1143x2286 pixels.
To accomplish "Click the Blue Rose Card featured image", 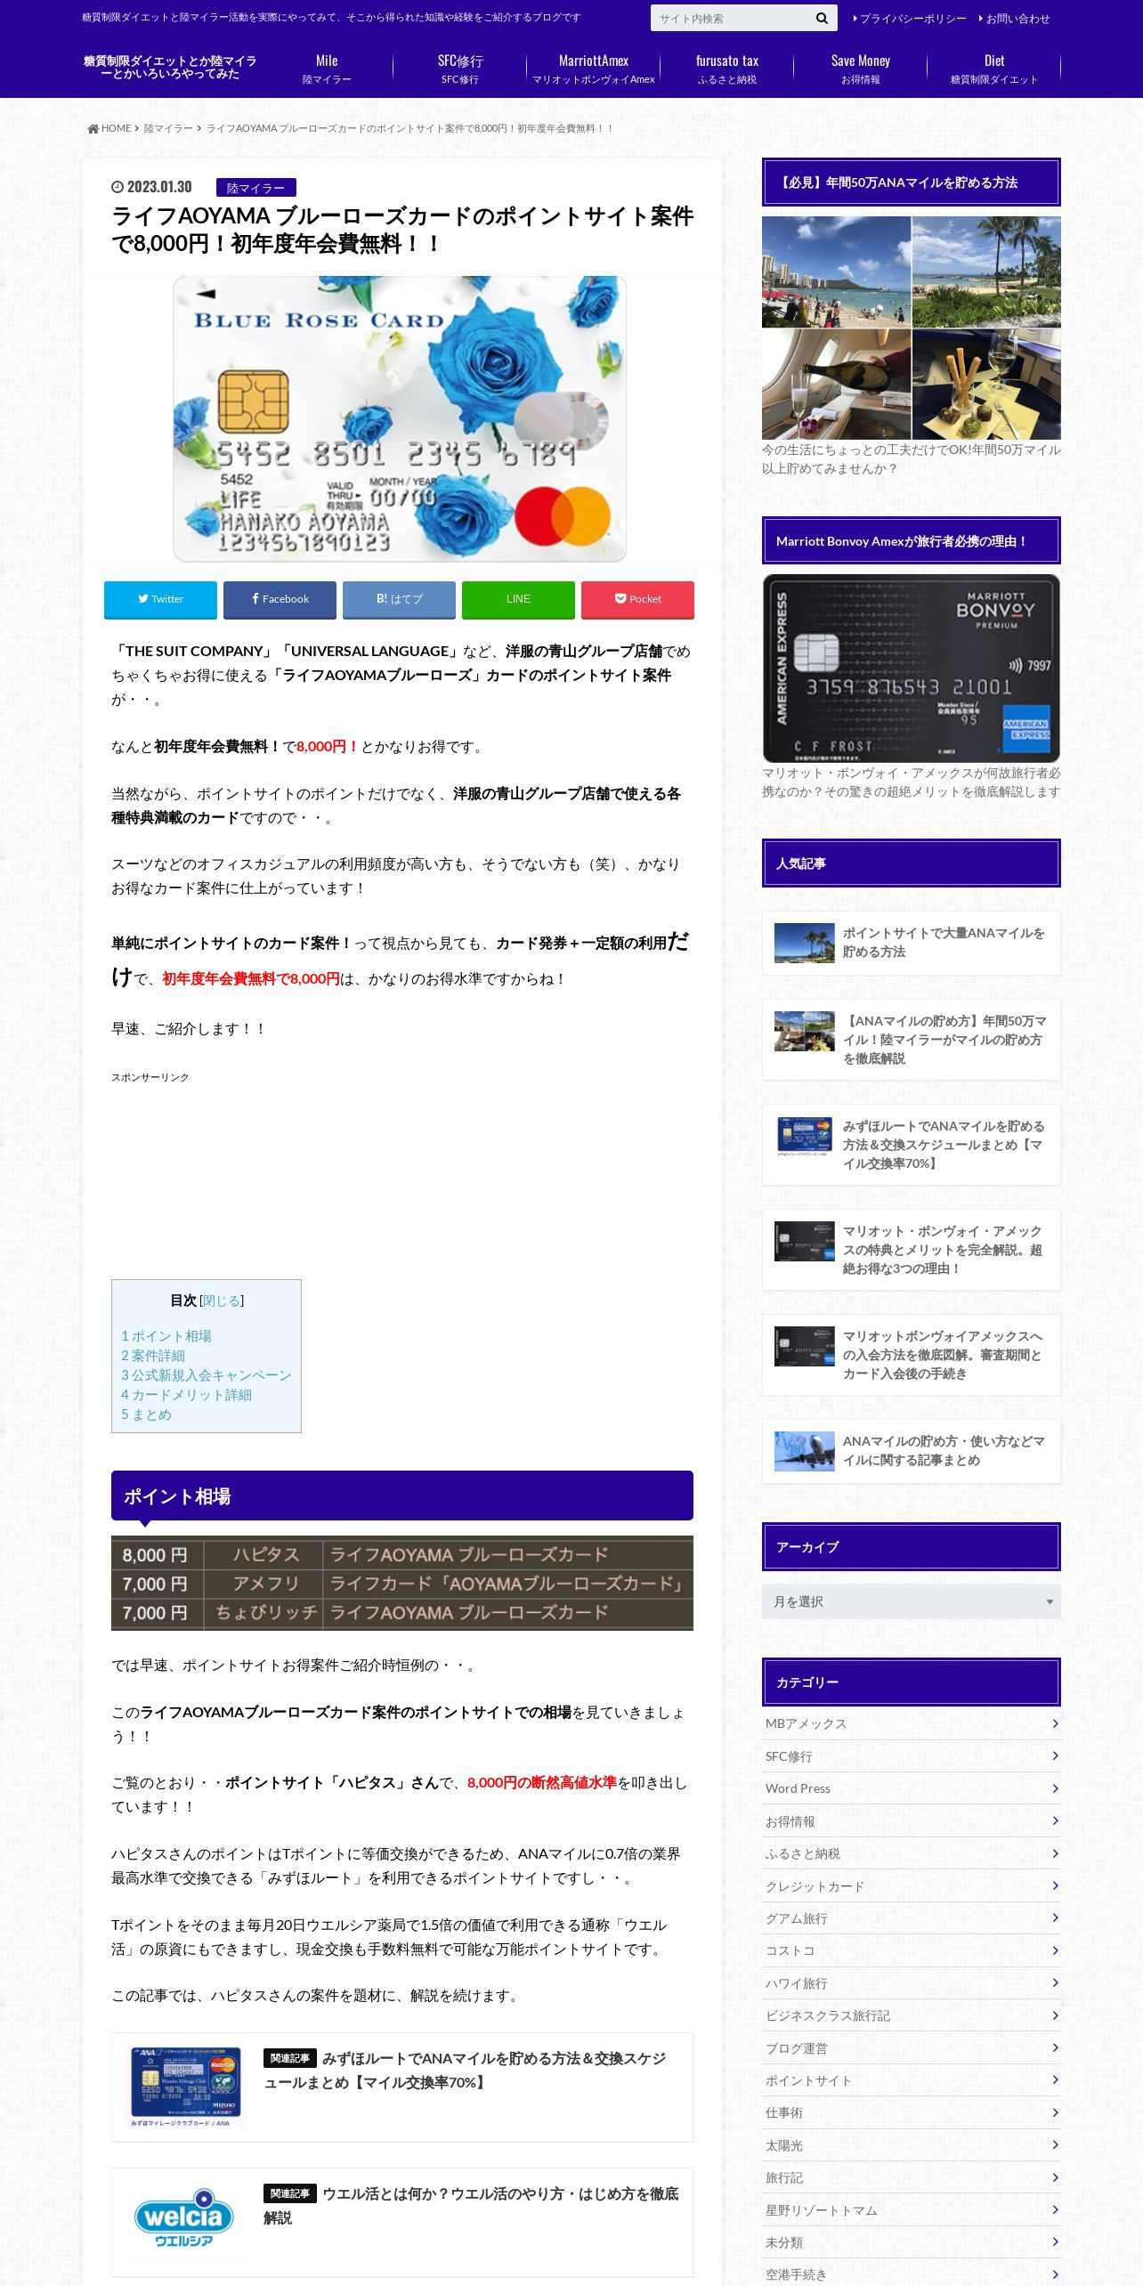I will coord(400,418).
